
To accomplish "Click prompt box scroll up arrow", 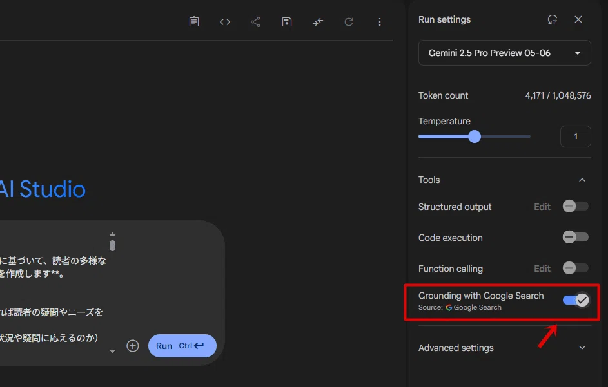I will [x=112, y=234].
